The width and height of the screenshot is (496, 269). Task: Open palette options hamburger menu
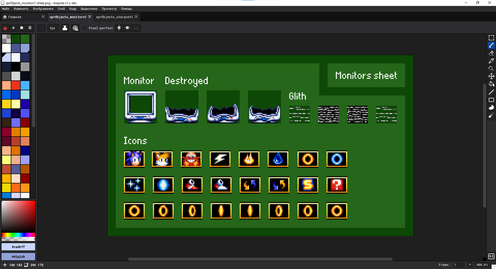[30, 28]
